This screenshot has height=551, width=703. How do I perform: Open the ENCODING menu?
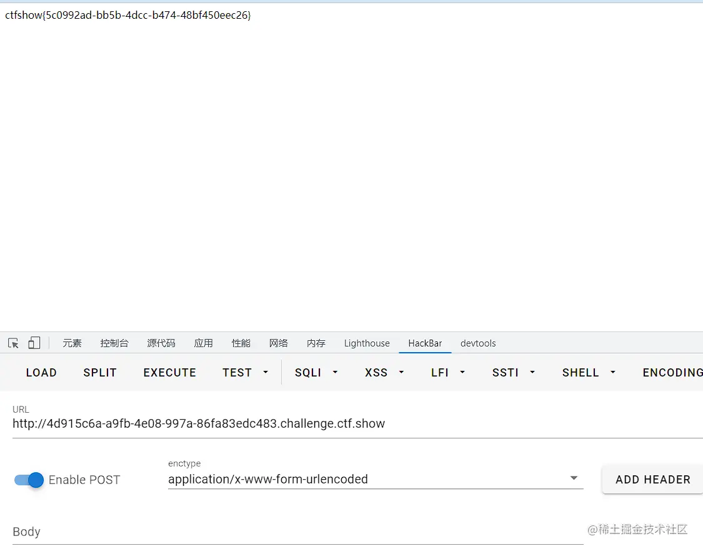coord(672,372)
